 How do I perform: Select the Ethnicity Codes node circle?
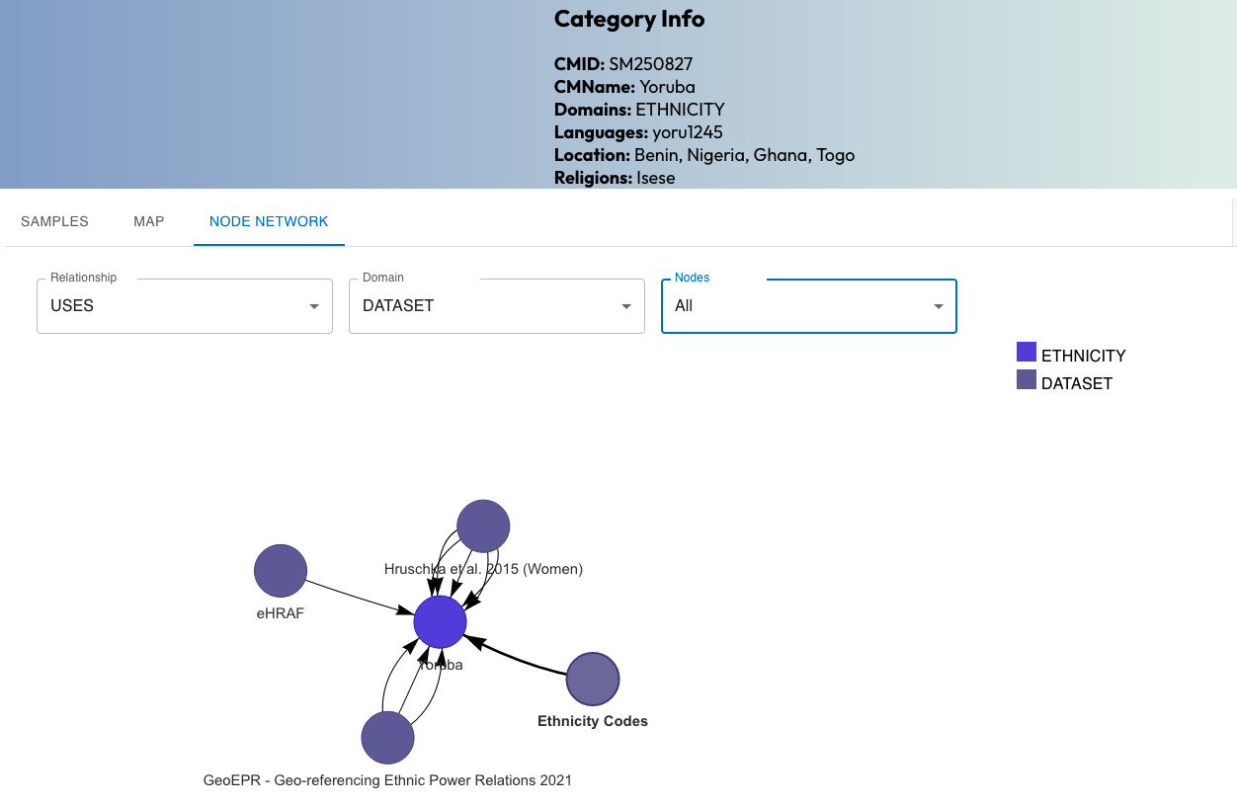coord(593,680)
